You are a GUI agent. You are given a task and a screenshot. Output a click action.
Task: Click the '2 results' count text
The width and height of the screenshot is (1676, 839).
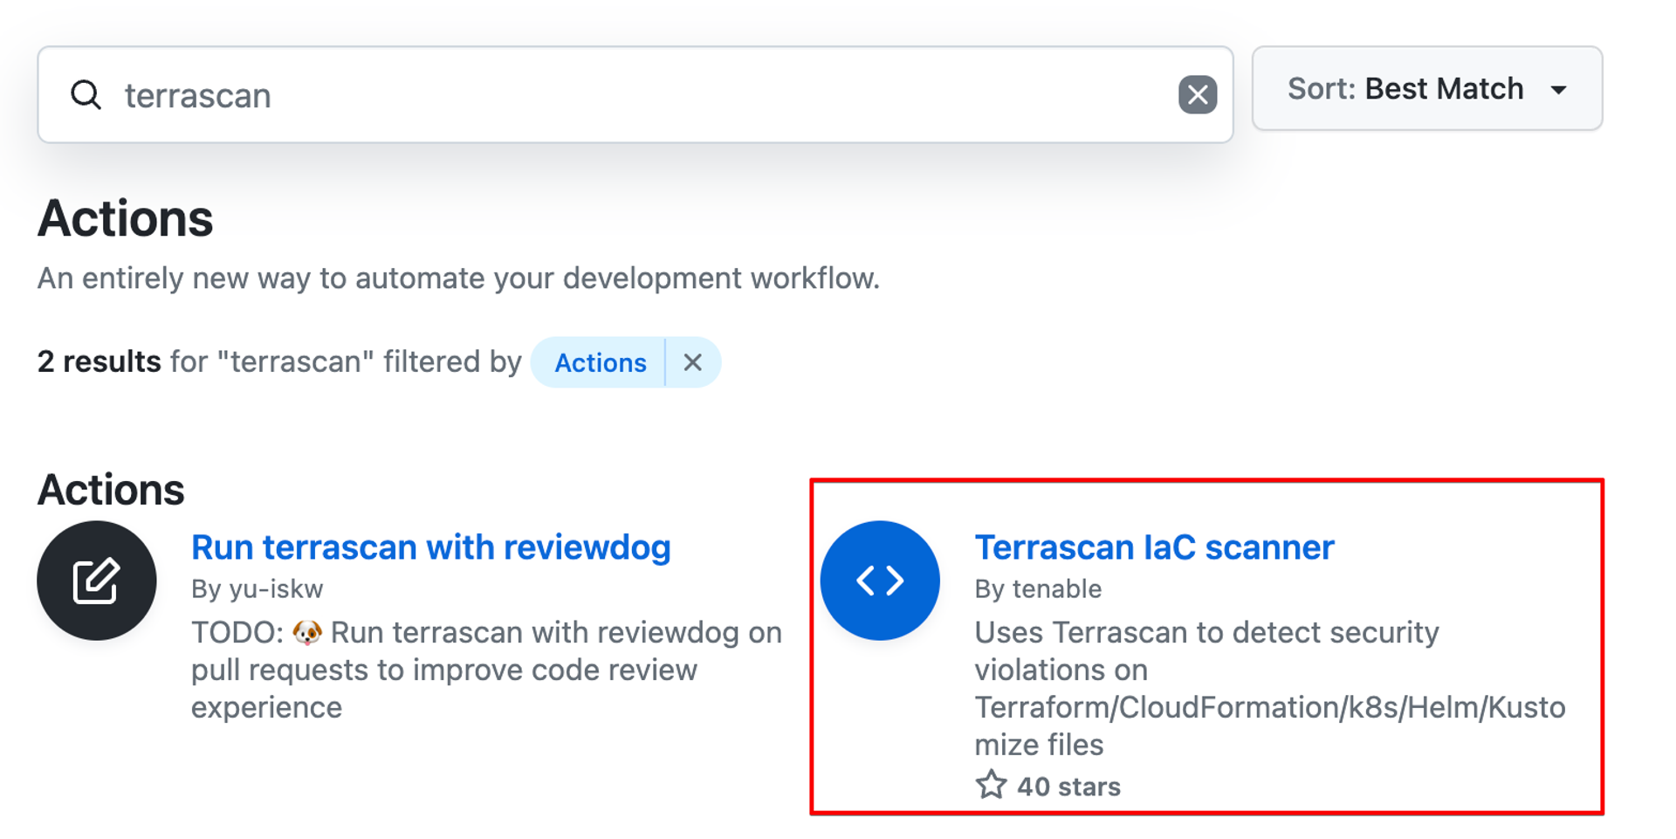(x=99, y=361)
